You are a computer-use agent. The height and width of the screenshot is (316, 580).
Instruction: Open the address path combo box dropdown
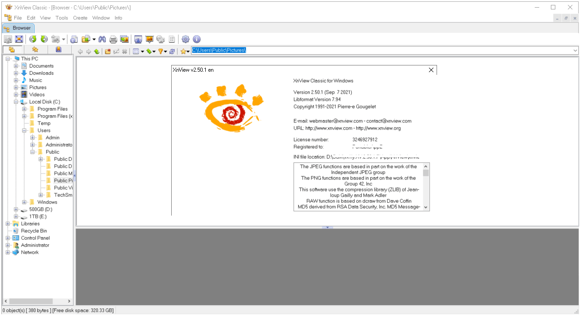(x=575, y=51)
